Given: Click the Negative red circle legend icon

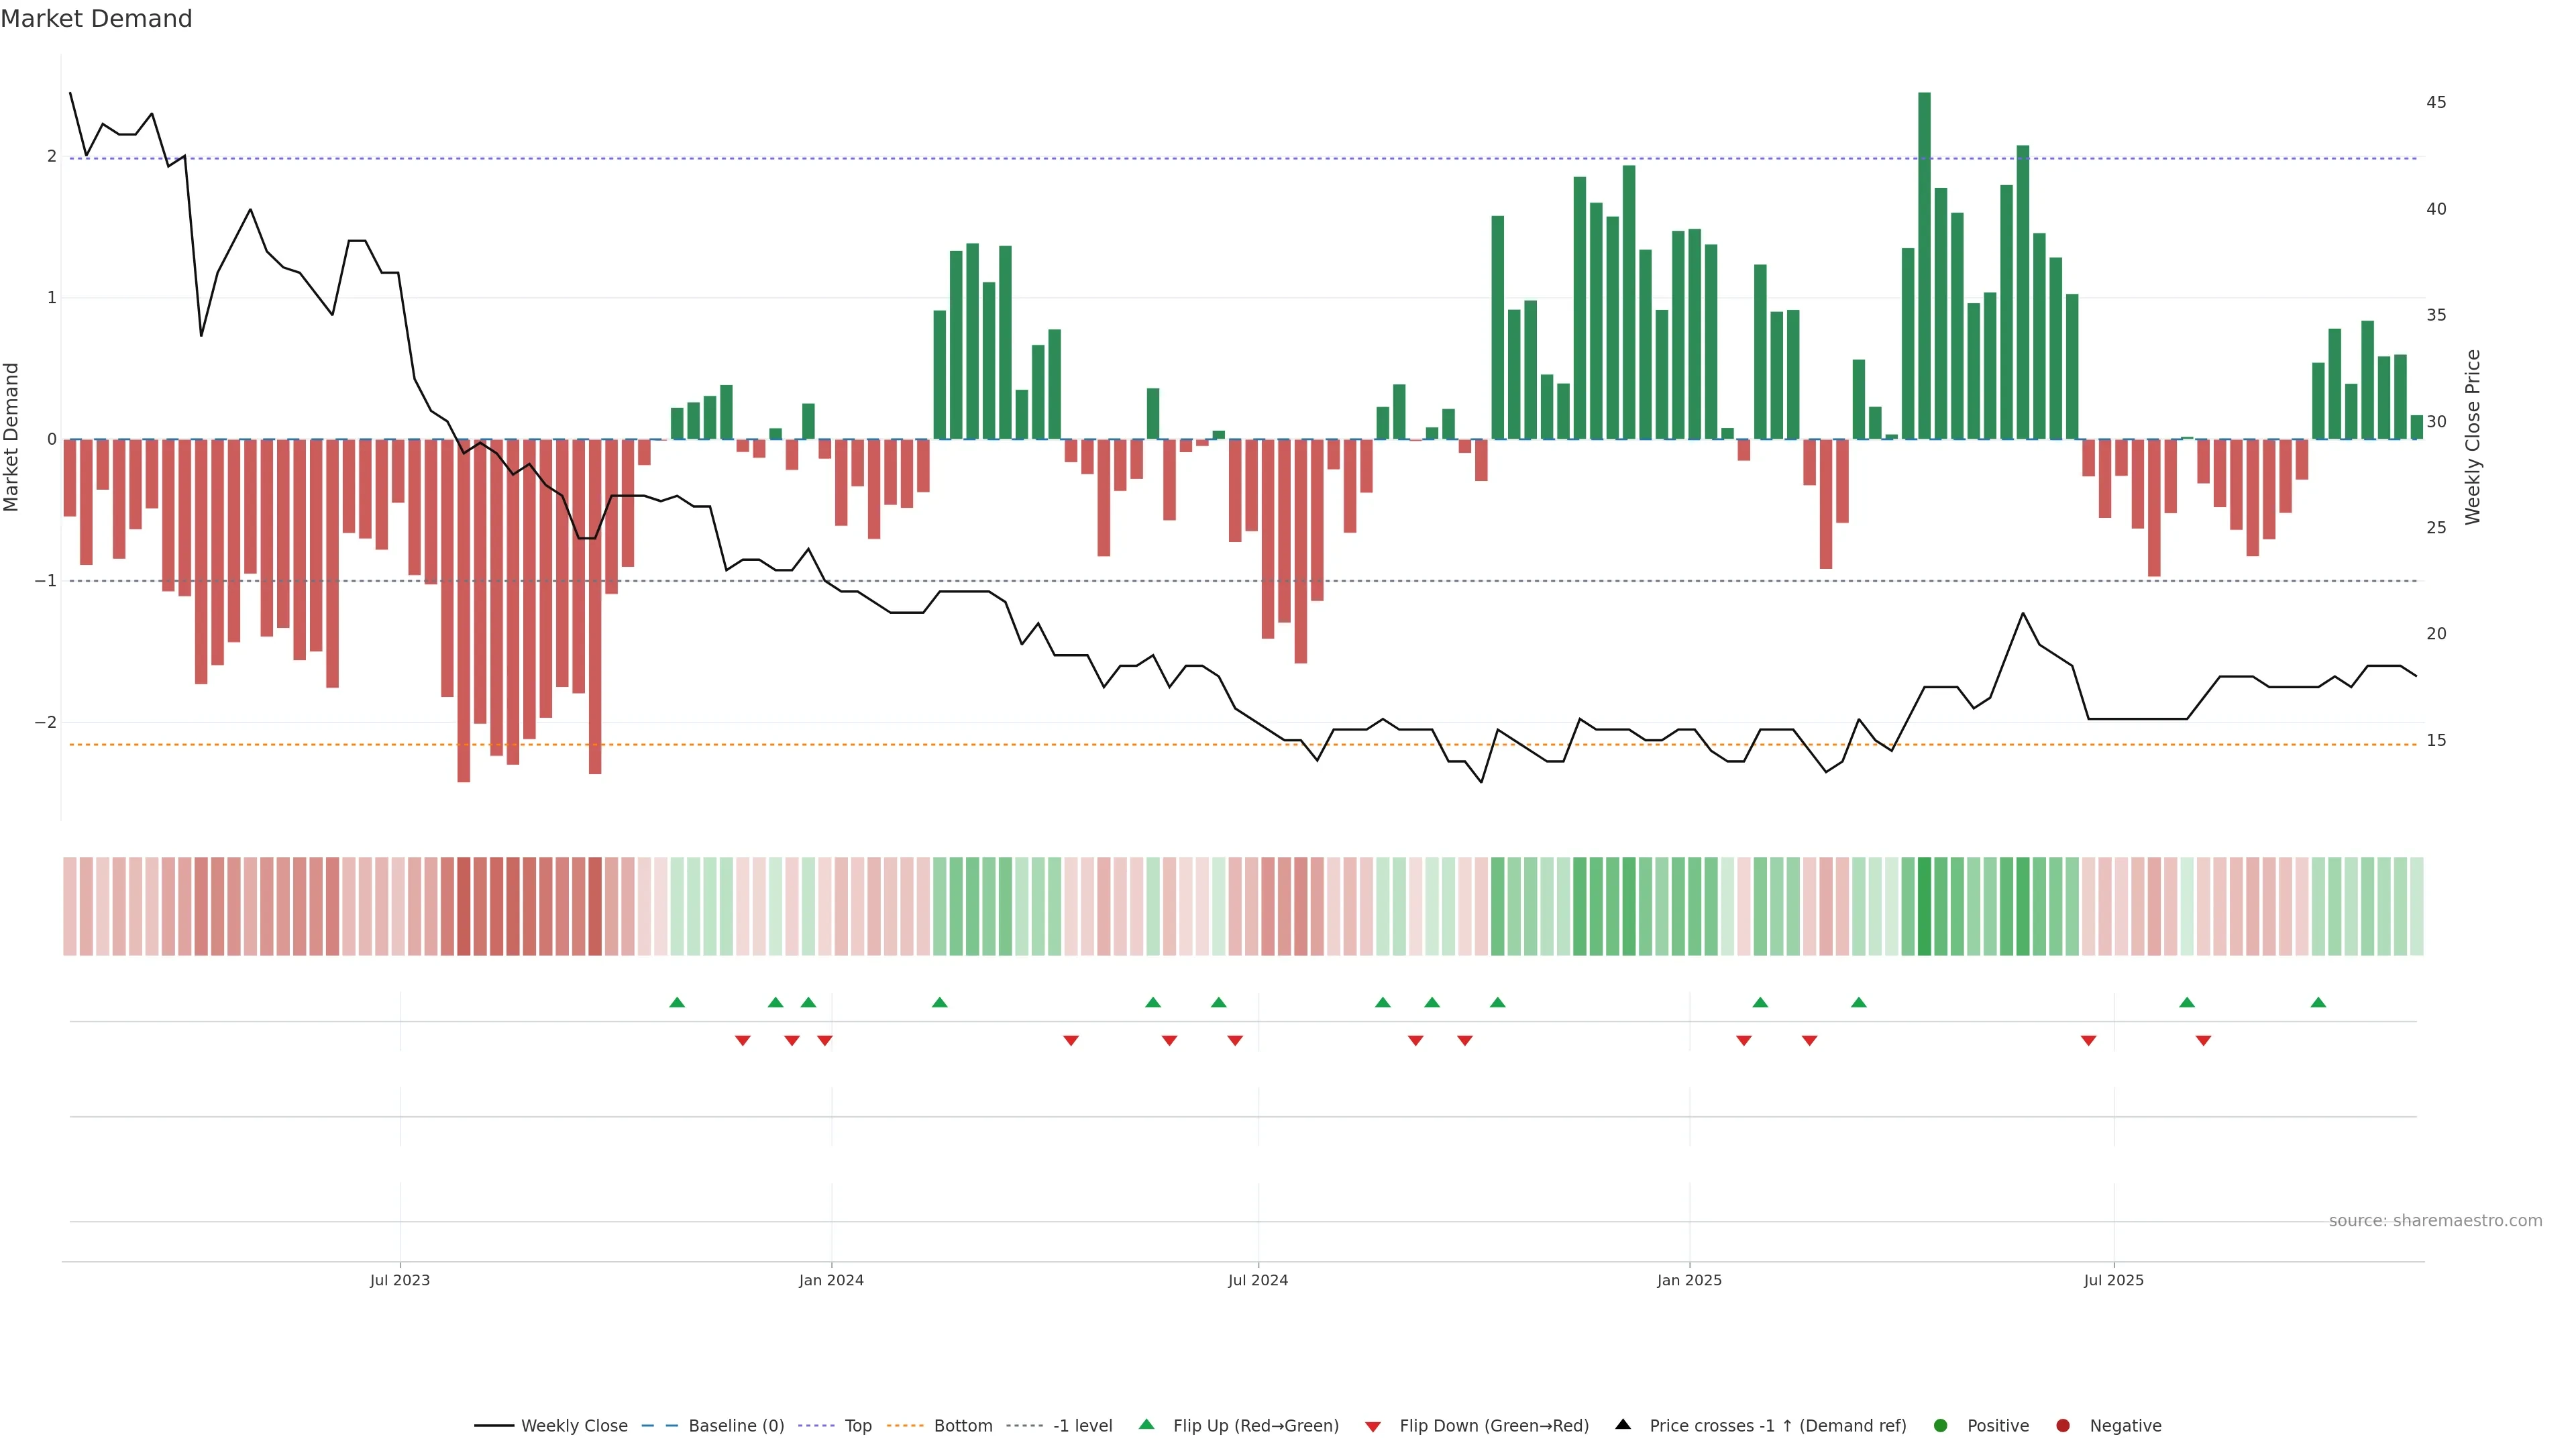Looking at the screenshot, I should coord(2063,1426).
